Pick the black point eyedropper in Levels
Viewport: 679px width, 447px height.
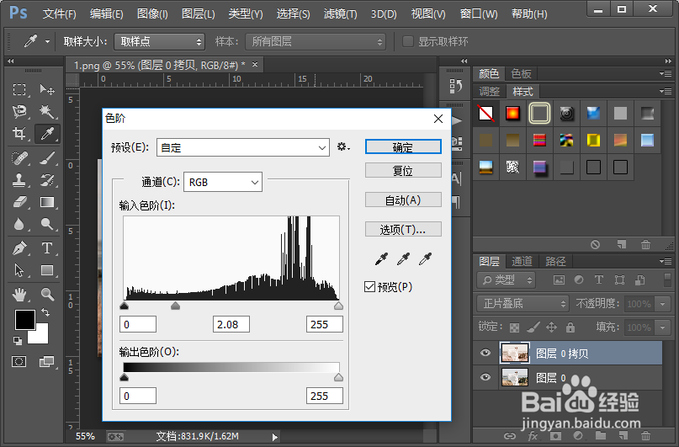pos(381,259)
